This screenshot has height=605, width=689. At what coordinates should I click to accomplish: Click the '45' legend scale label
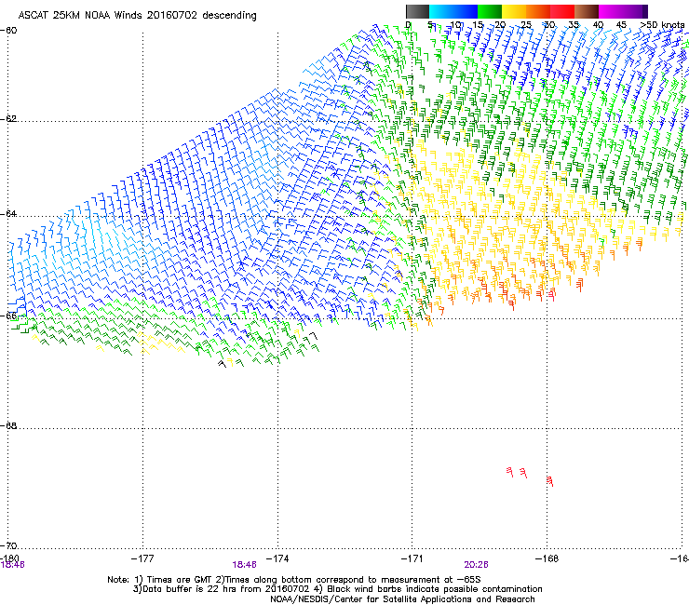pos(621,25)
